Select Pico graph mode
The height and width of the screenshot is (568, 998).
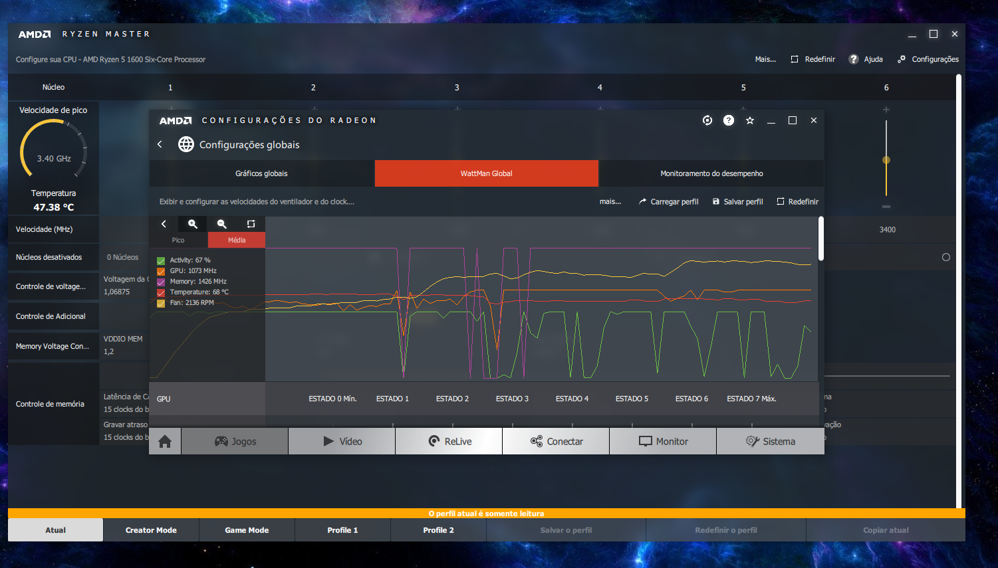tap(178, 240)
